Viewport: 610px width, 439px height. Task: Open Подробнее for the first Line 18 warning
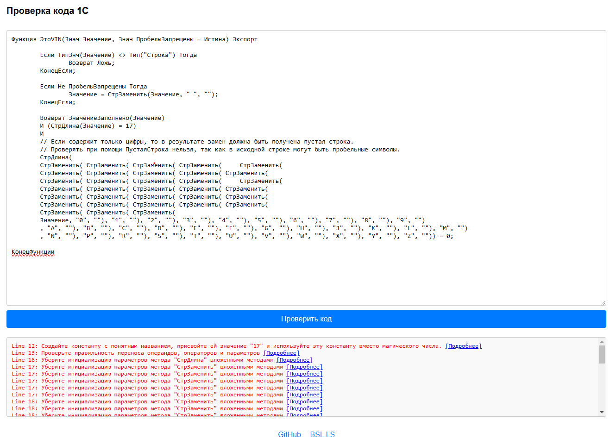(304, 401)
